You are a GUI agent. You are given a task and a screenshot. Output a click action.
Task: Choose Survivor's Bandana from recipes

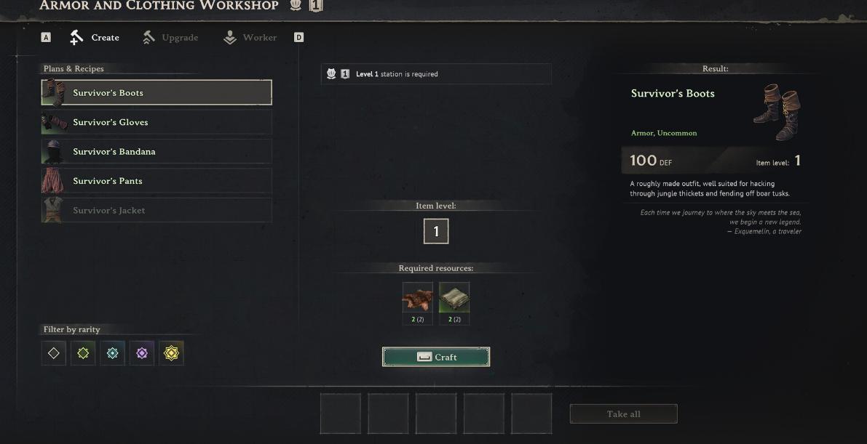point(157,151)
